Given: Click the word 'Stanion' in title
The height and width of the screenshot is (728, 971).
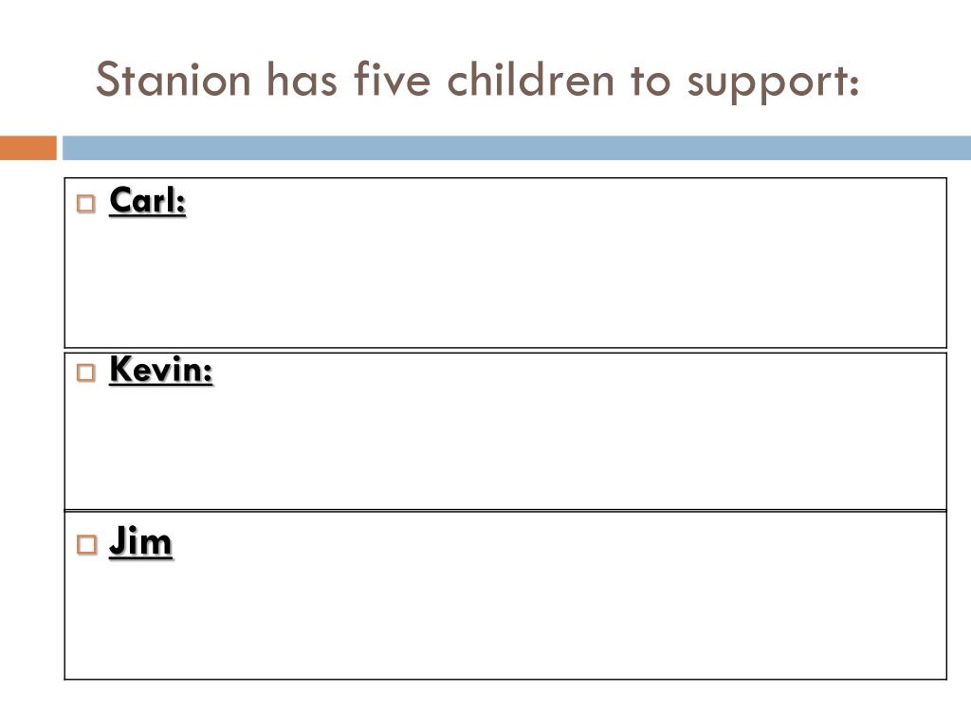Looking at the screenshot, I should [x=173, y=80].
